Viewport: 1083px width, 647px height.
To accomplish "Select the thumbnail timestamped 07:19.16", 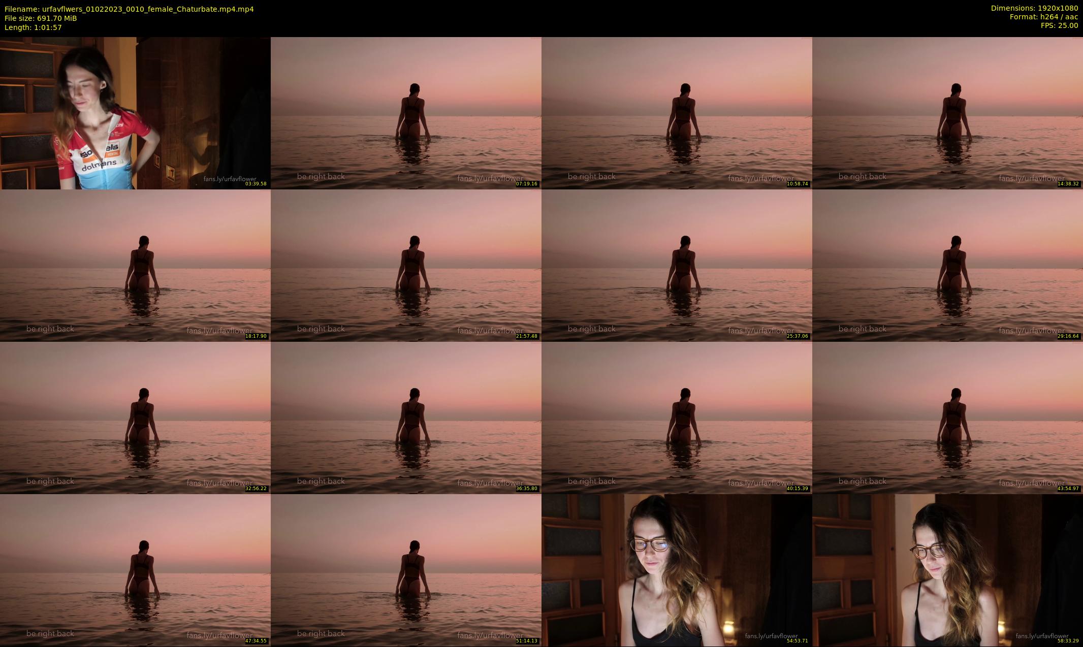I will [406, 113].
